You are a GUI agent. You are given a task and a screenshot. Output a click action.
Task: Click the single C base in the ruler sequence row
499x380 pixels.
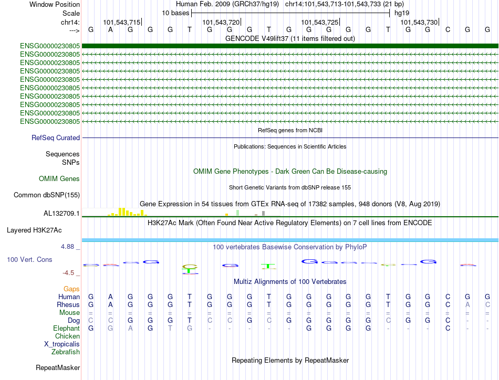[x=448, y=29]
